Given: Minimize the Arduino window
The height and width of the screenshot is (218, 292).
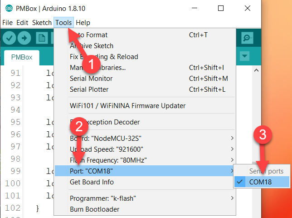Looking at the screenshot, I should (195, 8).
